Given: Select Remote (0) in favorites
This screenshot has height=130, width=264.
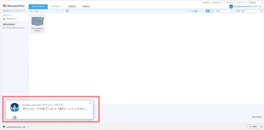Looking at the screenshot, I should [x=12, y=19].
